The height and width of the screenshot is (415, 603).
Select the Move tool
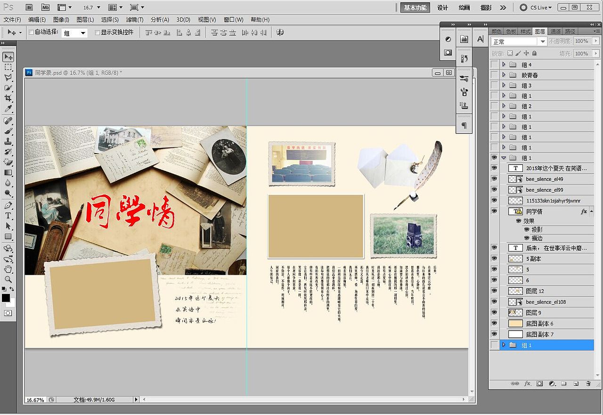point(8,57)
